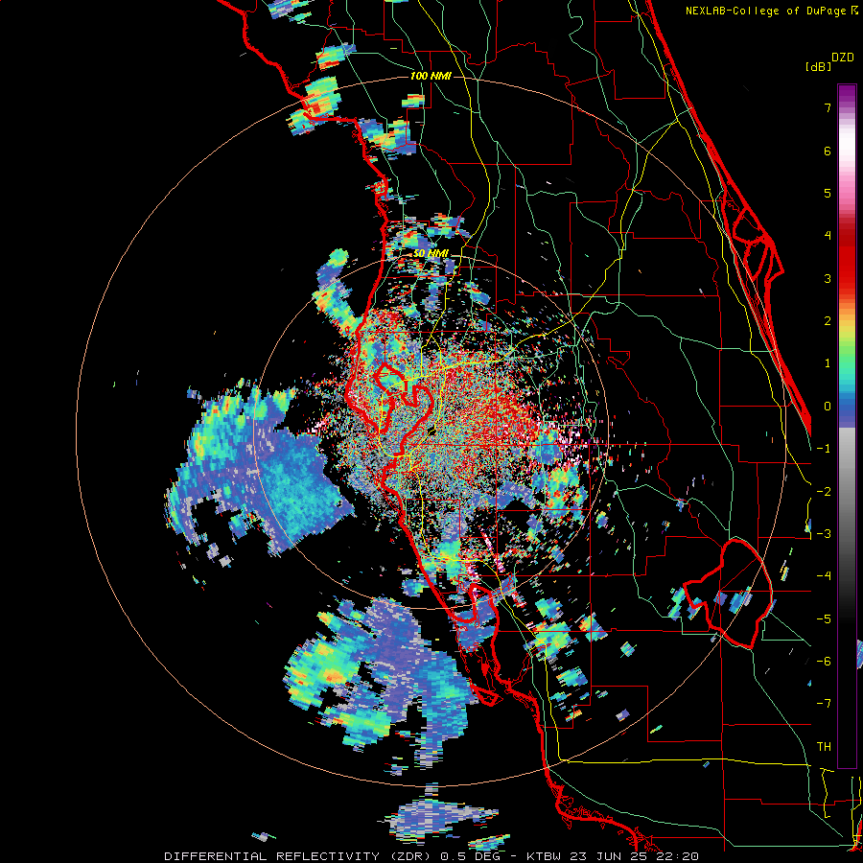Select the -3 dB scale label
This screenshot has width=863, height=863.
[824, 534]
